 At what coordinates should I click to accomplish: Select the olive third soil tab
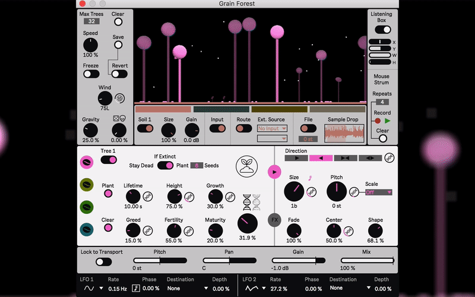(279, 109)
